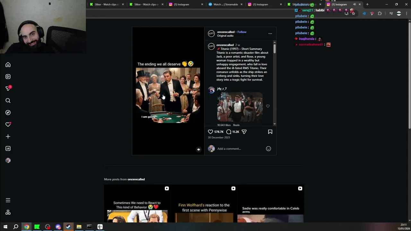The image size is (411, 231).
Task: Click the 578.7K likes count
Action: (219, 132)
